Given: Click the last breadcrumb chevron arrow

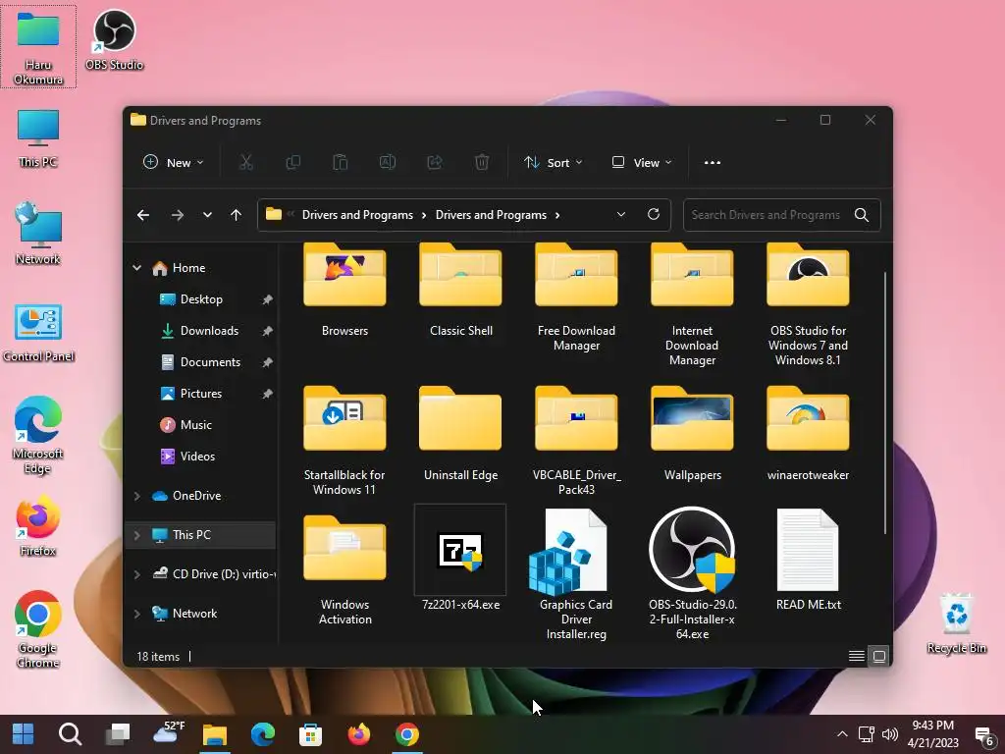Looking at the screenshot, I should 557,215.
